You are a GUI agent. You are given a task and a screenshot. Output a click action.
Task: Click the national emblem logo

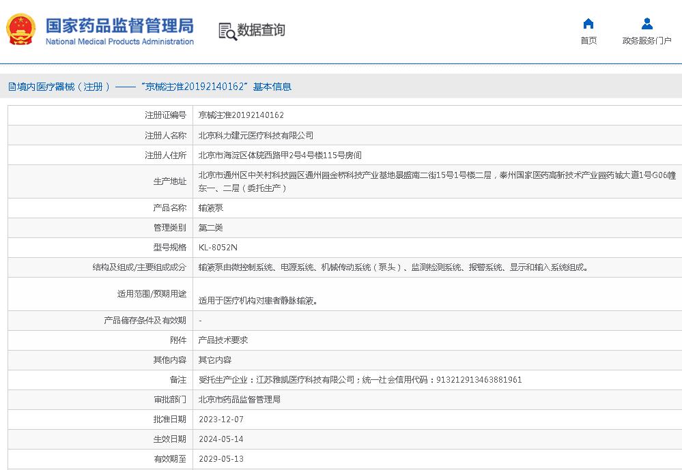point(20,30)
